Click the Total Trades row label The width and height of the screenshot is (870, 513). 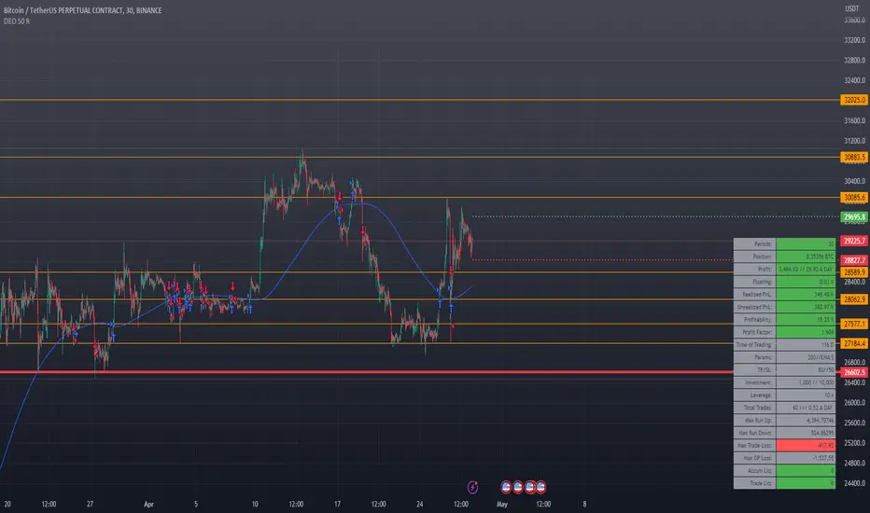[x=754, y=408]
